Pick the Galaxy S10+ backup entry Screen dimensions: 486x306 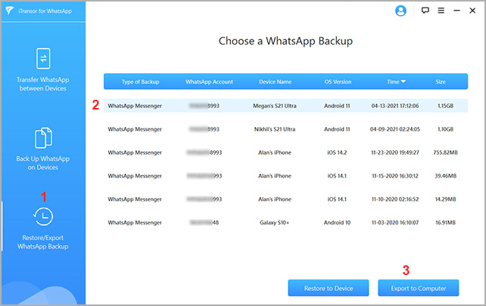[285, 223]
